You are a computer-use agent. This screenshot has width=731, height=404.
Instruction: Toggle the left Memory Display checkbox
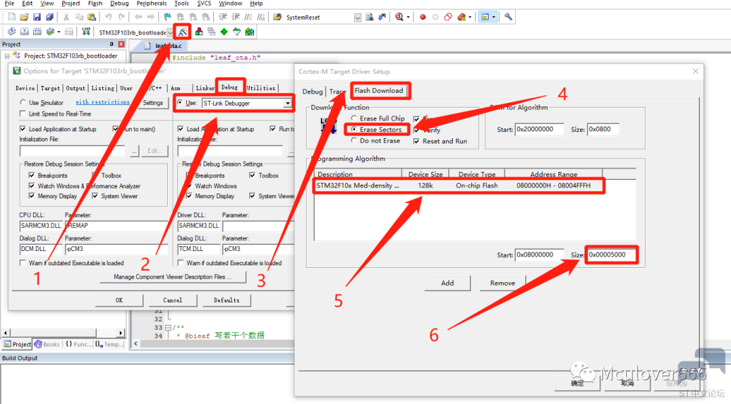click(x=32, y=196)
